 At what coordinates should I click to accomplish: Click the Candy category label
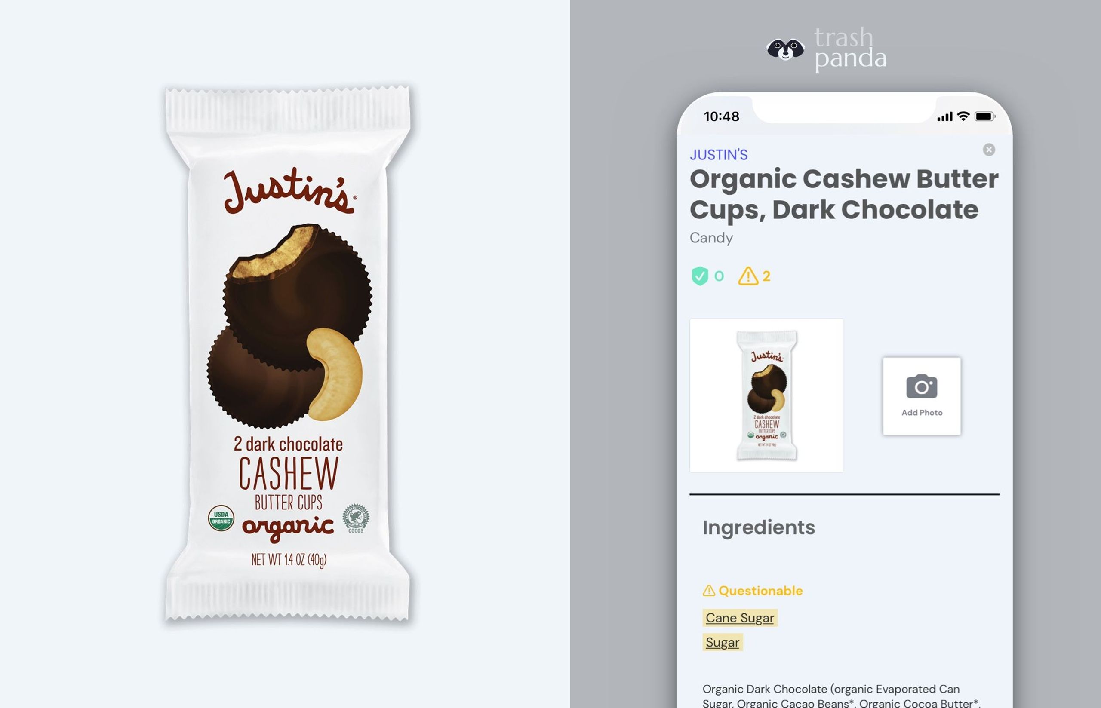(x=711, y=238)
